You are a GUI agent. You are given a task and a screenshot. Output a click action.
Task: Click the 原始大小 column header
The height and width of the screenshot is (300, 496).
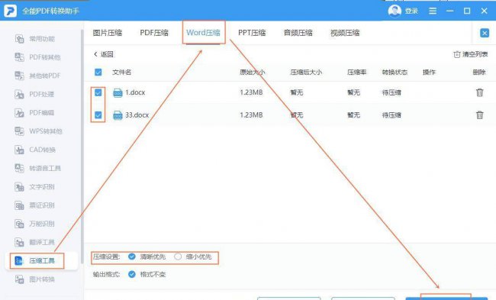point(252,73)
